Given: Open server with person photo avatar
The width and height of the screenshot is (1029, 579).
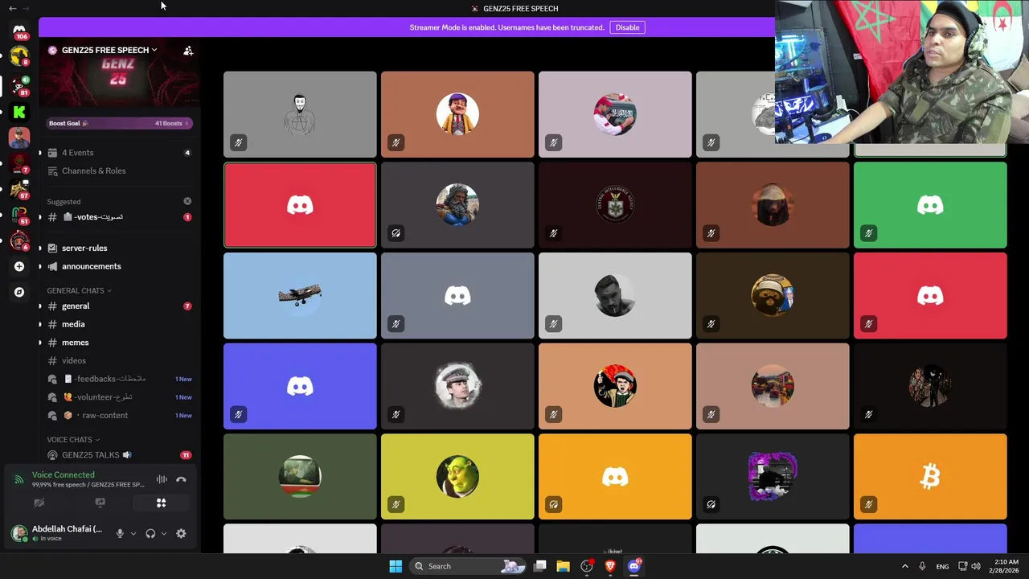Looking at the screenshot, I should tap(19, 138).
